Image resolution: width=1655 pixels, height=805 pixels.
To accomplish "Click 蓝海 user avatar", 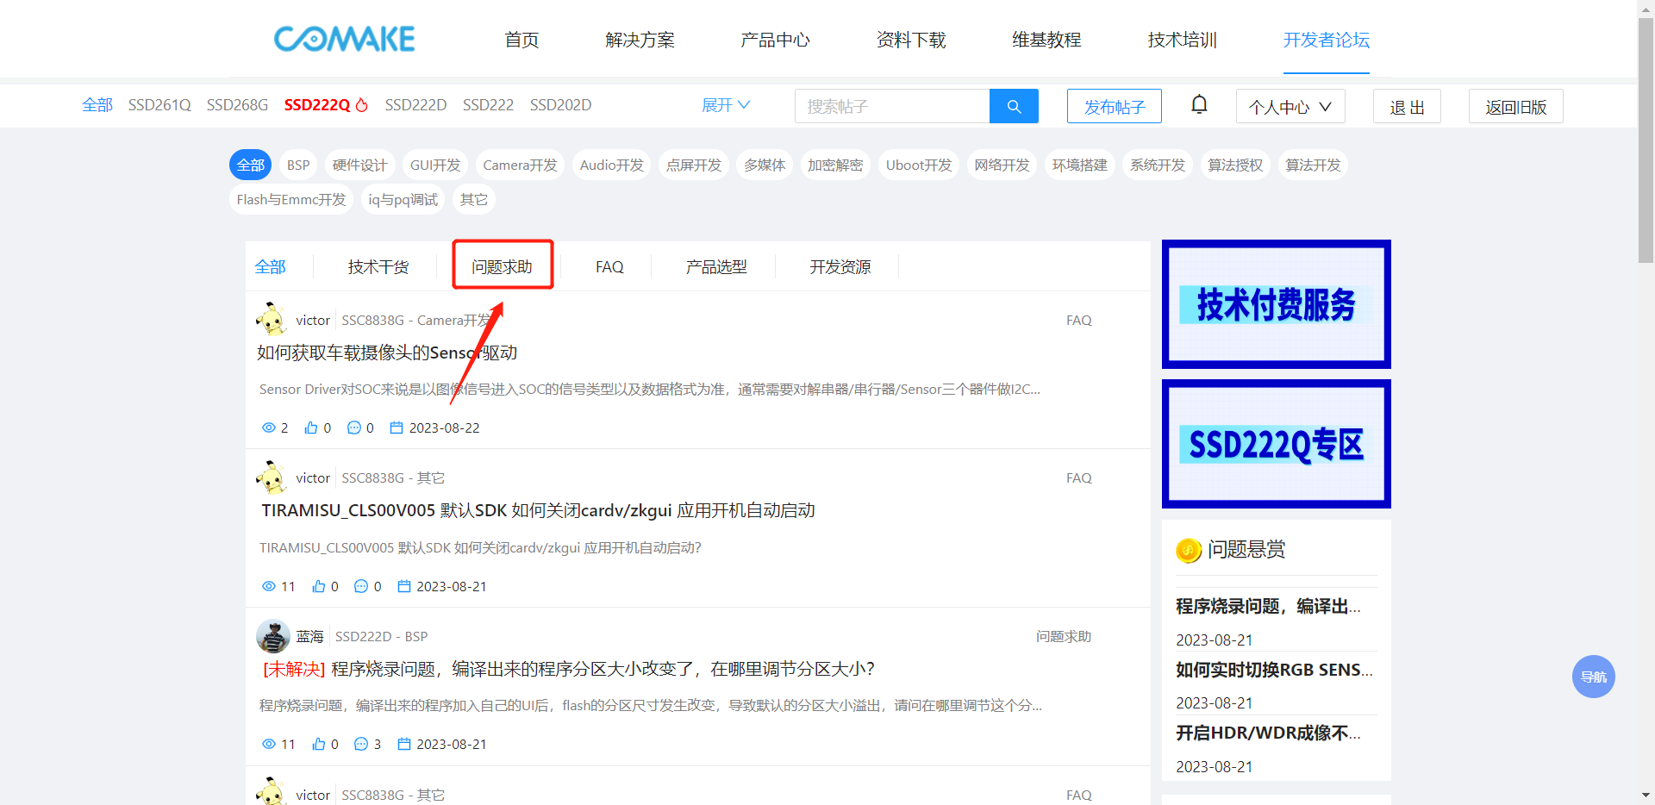I will tap(273, 637).
